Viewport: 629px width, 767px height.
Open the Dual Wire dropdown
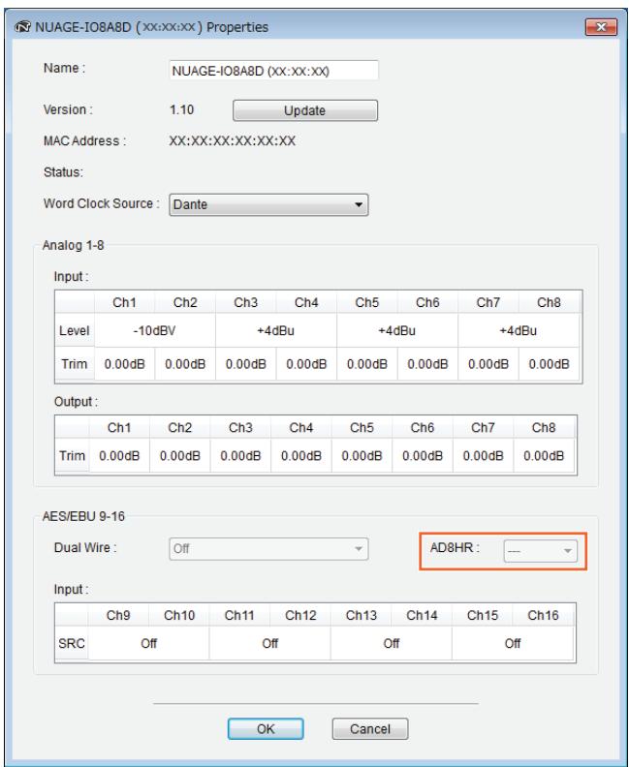coord(268,549)
